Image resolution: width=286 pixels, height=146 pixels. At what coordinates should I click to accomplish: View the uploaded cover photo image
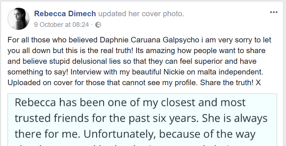coord(142,120)
